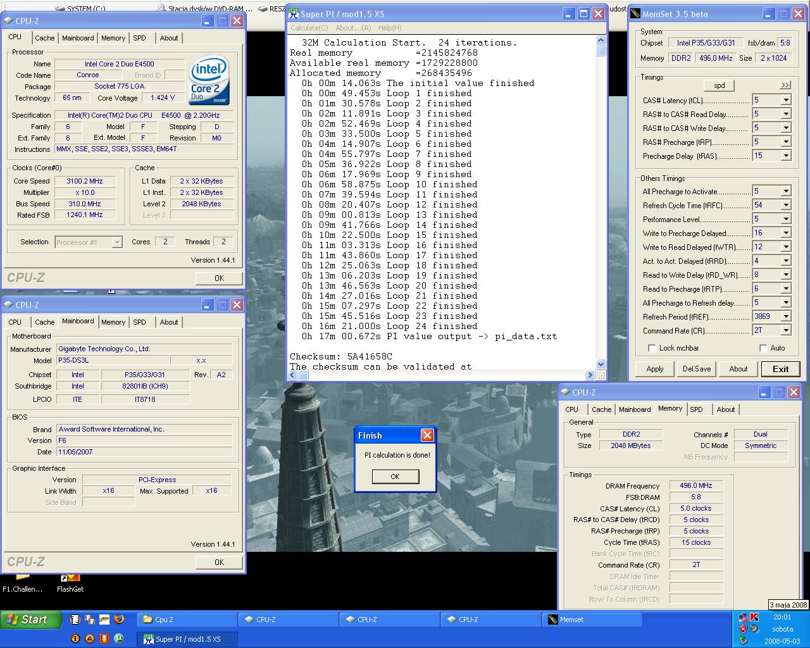This screenshot has height=648, width=810.
Task: Click the spd button in MemSet Timings
Action: (x=720, y=85)
